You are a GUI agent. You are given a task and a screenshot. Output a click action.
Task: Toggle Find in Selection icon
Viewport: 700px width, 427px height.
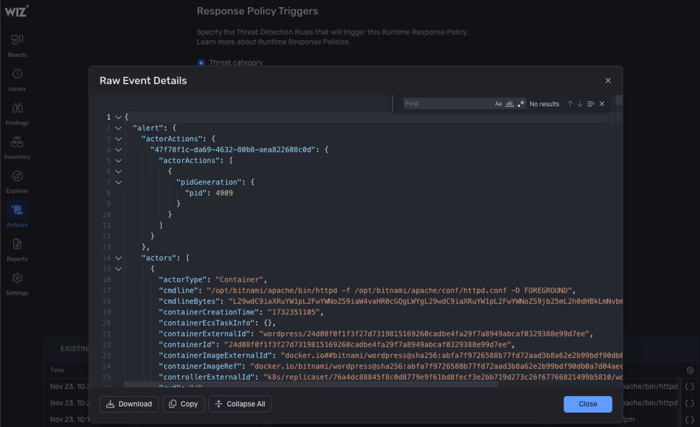(591, 104)
